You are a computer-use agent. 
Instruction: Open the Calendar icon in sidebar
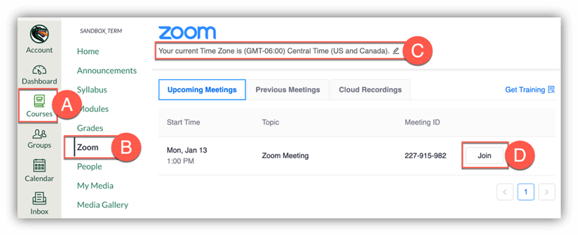pyautogui.click(x=39, y=166)
